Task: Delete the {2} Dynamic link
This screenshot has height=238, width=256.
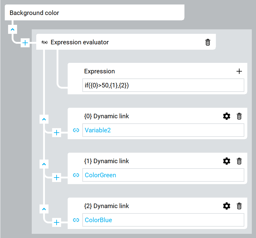Action: [239, 206]
